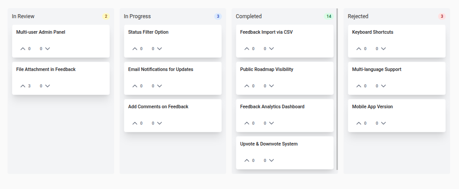459x189 pixels.
Task: Upvote the Status Filter Option card
Action: click(x=135, y=49)
